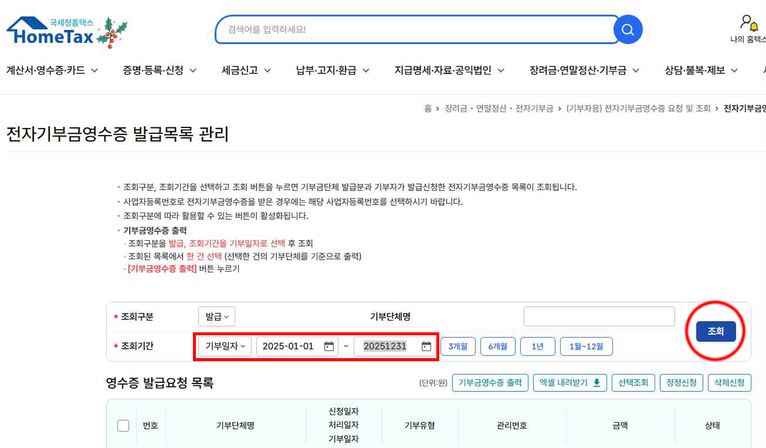This screenshot has height=448, width=766.
Task: Open the end date calendar icon
Action: click(x=426, y=346)
